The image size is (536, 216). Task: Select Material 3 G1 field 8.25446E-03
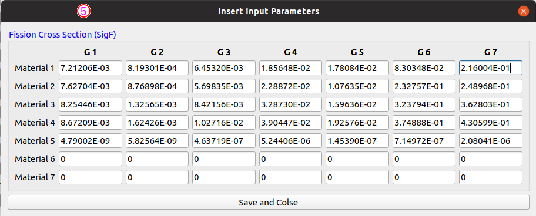pos(91,104)
